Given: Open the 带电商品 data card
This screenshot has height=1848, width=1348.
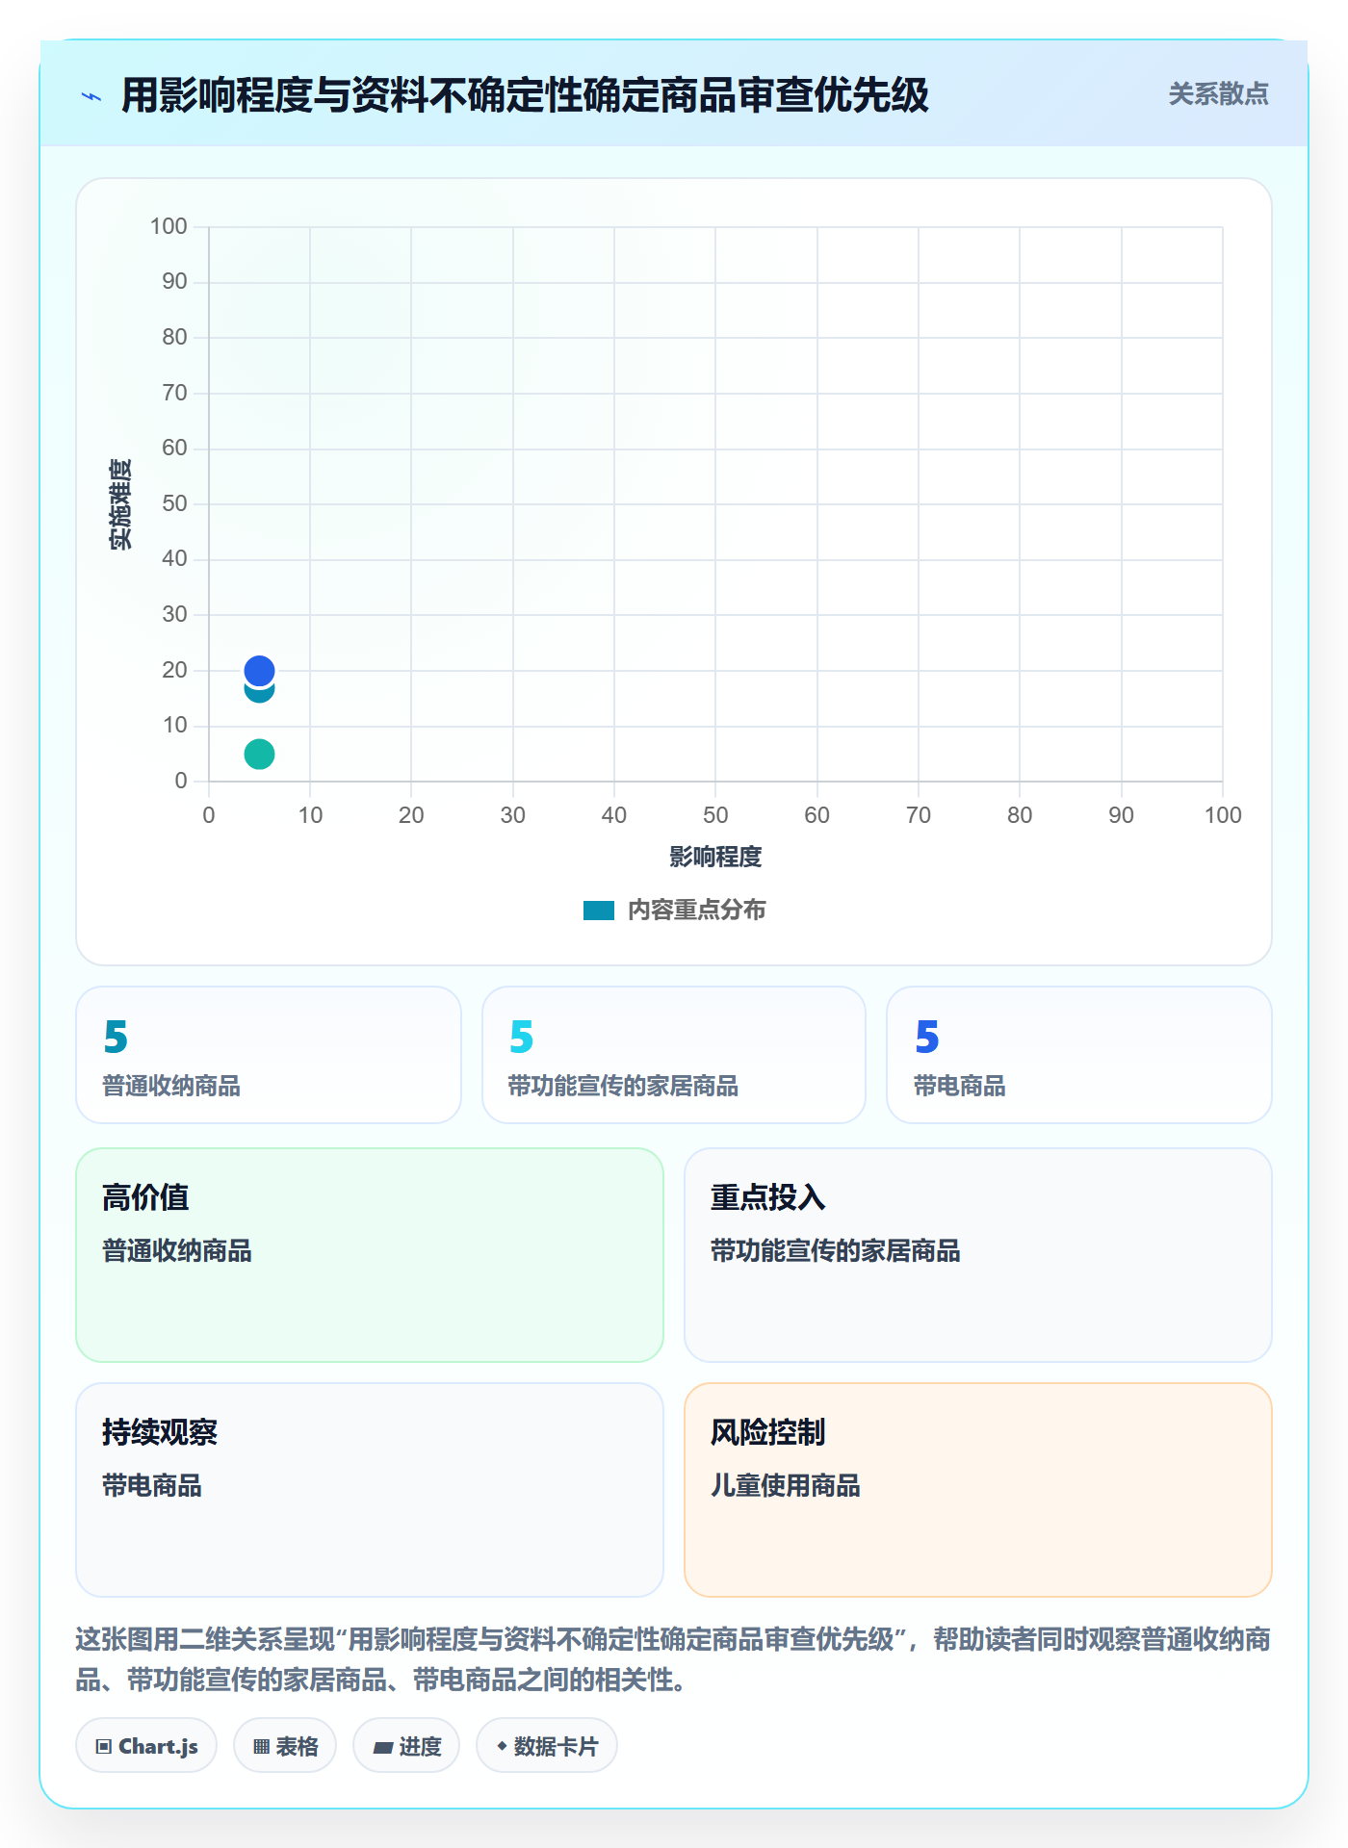Looking at the screenshot, I should click(1079, 1055).
